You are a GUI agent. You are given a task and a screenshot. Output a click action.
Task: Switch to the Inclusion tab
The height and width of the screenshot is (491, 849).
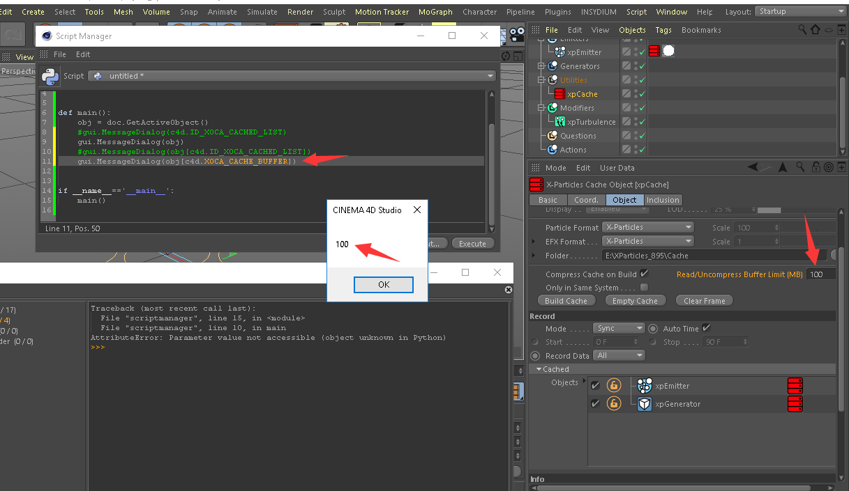(x=663, y=200)
